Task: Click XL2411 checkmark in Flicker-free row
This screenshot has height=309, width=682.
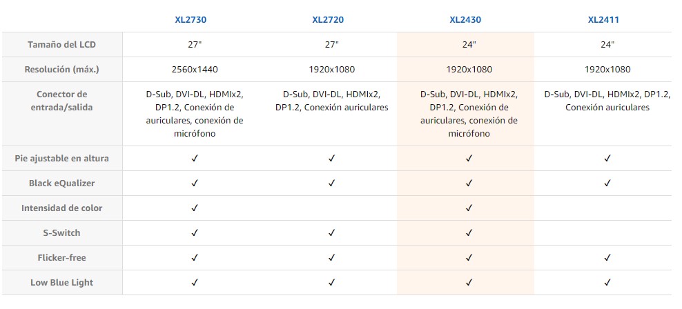Action: pyautogui.click(x=607, y=257)
